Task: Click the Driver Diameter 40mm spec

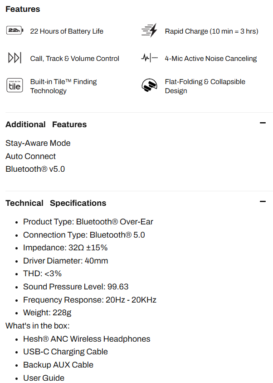Action: point(65,261)
